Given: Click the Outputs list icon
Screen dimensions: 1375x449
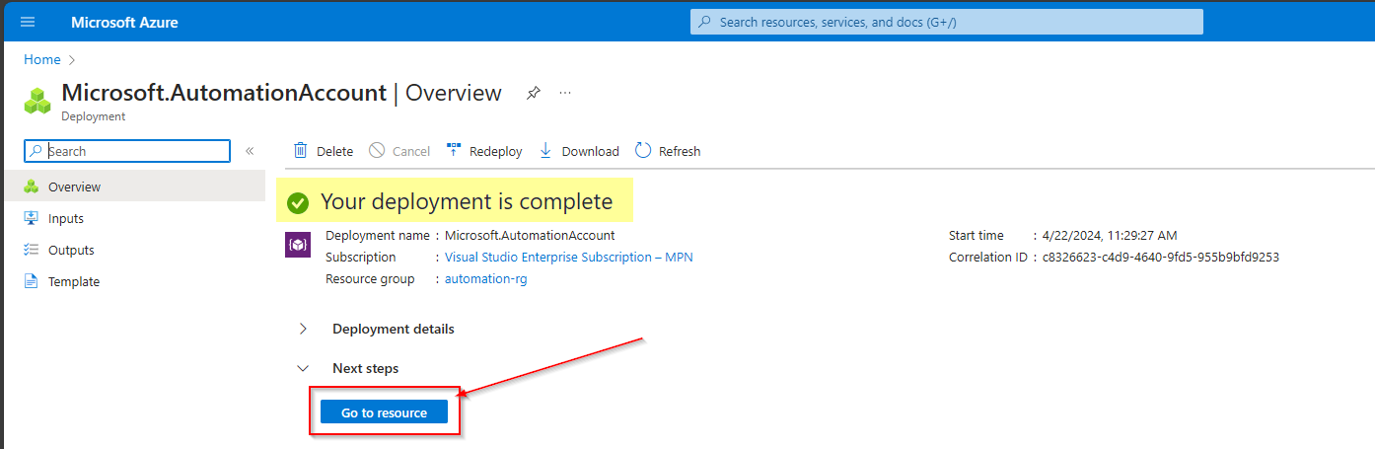Looking at the screenshot, I should (31, 250).
